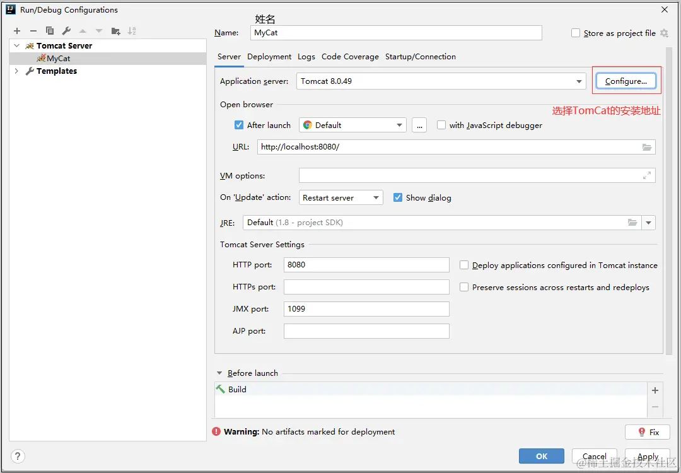Click the Tomcat Server cat icon
The width and height of the screenshot is (681, 473).
pyautogui.click(x=30, y=45)
